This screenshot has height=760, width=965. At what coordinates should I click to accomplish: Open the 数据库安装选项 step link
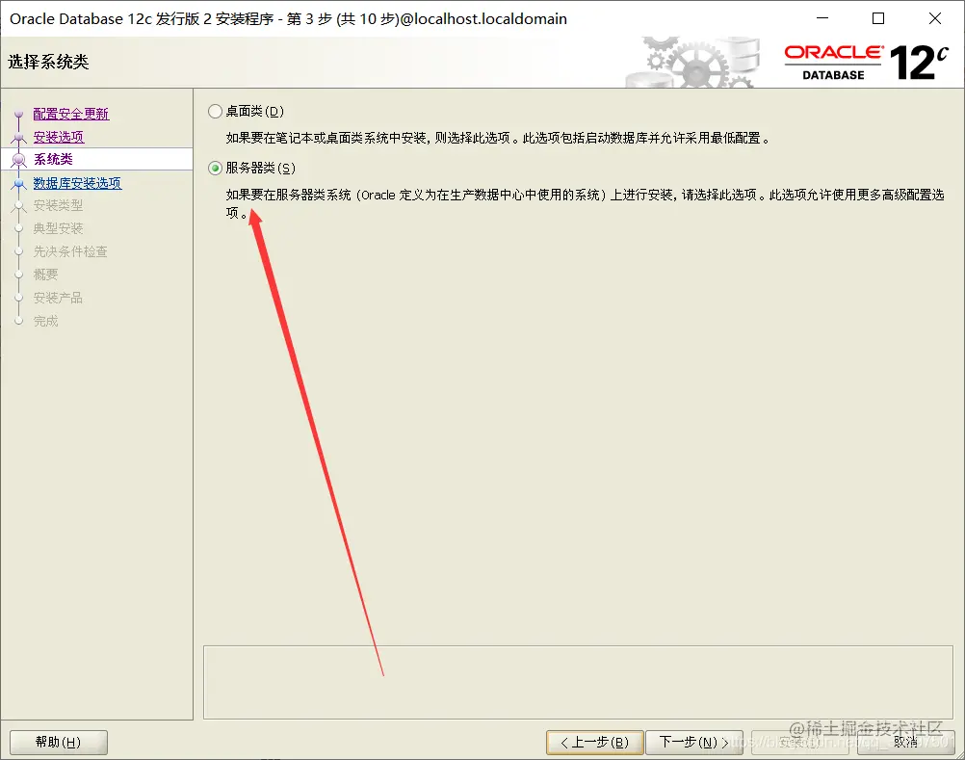[78, 183]
